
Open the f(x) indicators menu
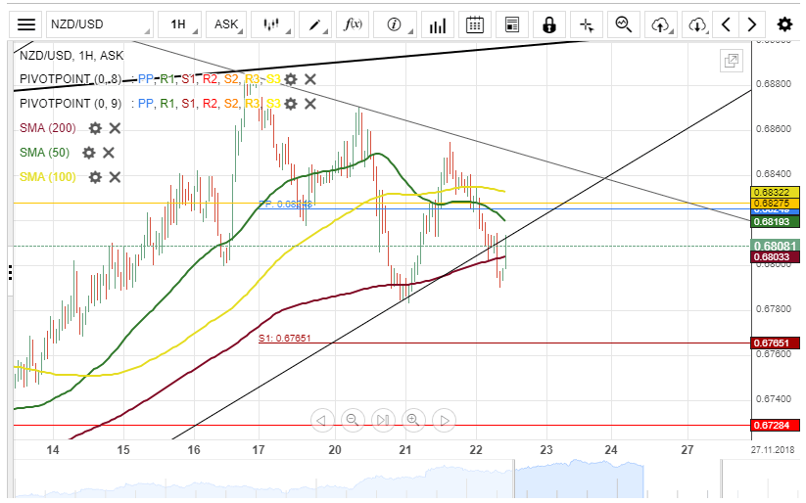point(353,24)
